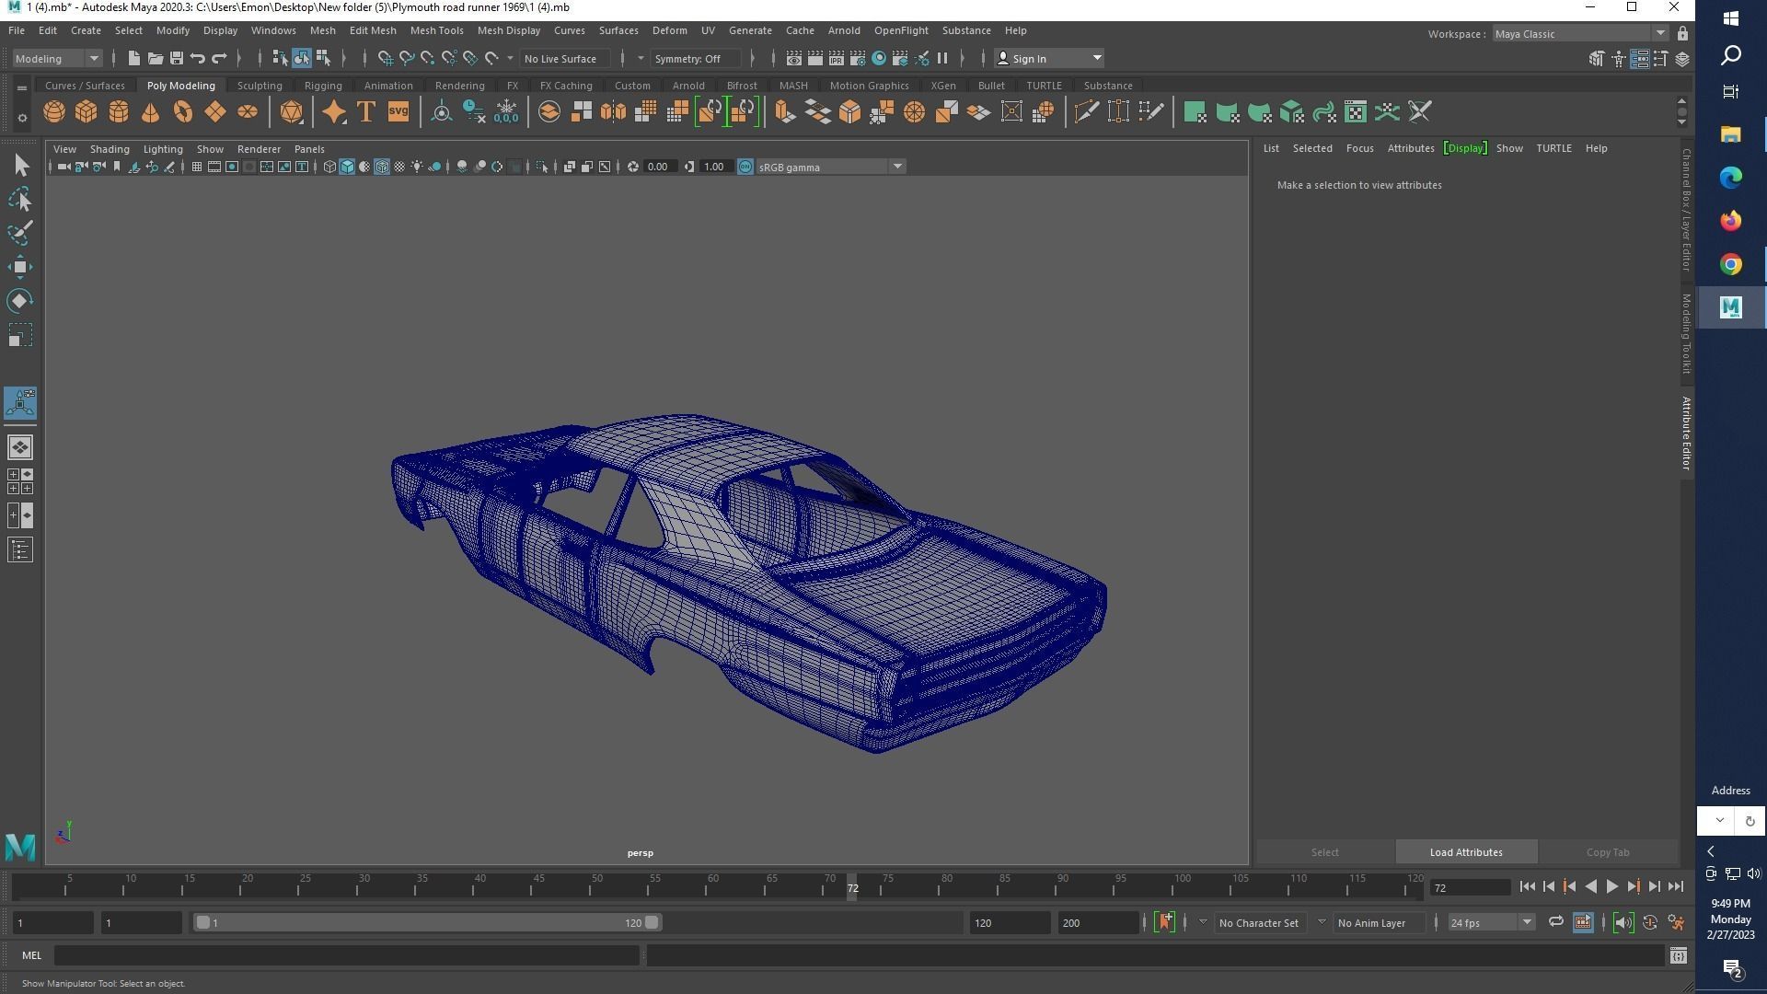
Task: Create a polygon cylinder from the shelf
Action: [x=119, y=112]
